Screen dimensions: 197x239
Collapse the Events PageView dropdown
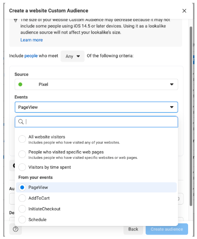tap(96, 107)
